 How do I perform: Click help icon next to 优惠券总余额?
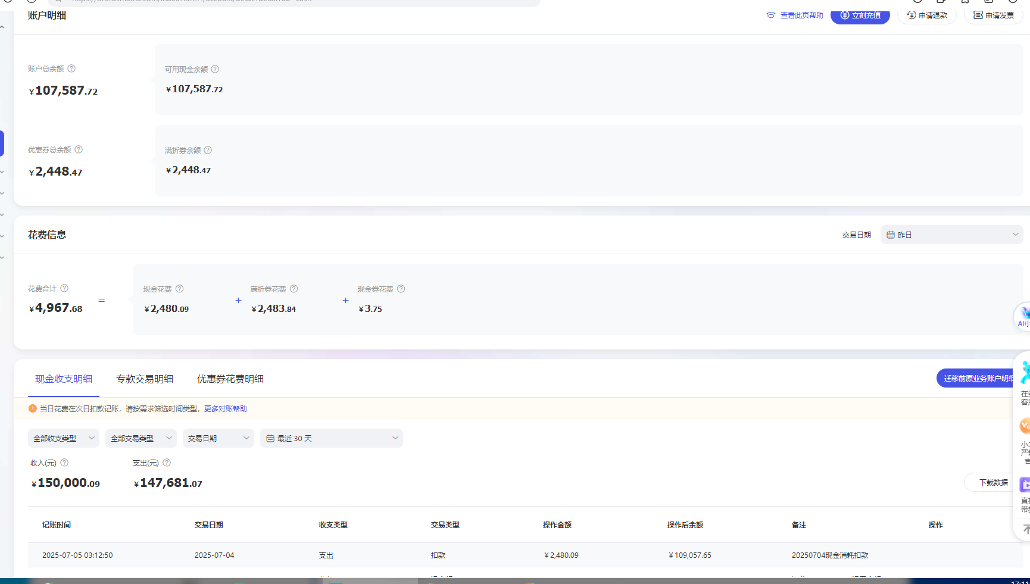(79, 149)
